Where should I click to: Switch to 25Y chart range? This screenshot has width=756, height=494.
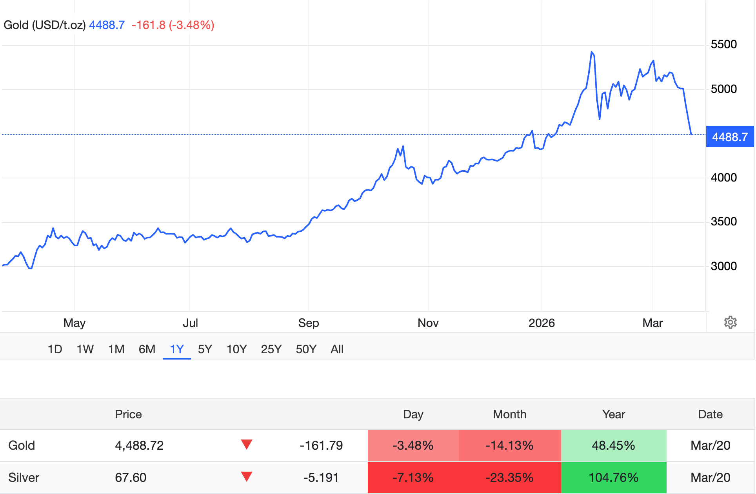[x=271, y=349]
